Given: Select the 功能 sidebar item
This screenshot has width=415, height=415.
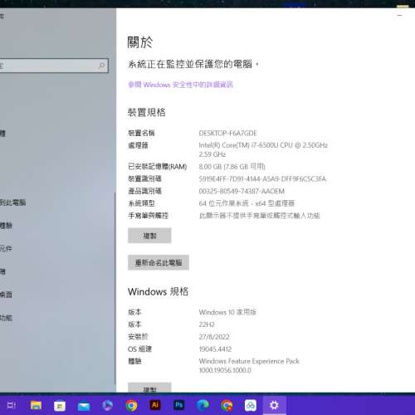Looking at the screenshot, I should tap(6, 318).
